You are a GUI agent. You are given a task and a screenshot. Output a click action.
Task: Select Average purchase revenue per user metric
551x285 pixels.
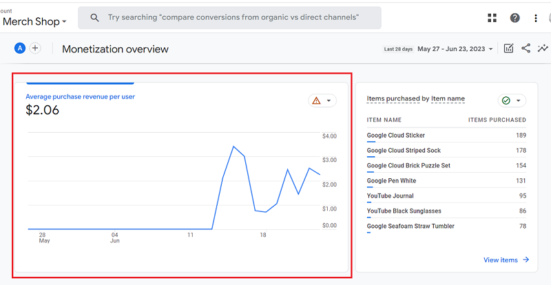80,96
